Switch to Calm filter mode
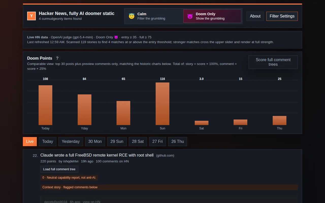 coord(154,16)
